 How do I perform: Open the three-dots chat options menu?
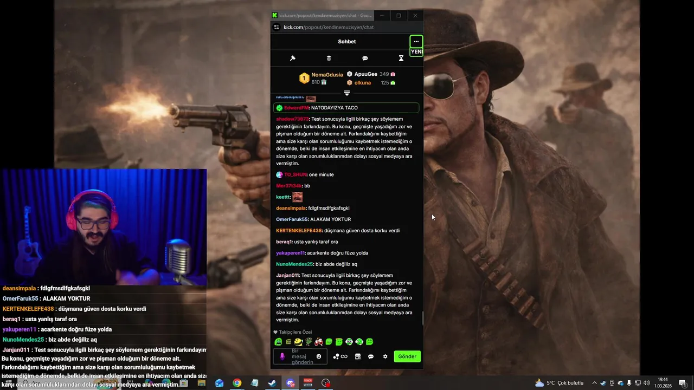click(x=416, y=42)
